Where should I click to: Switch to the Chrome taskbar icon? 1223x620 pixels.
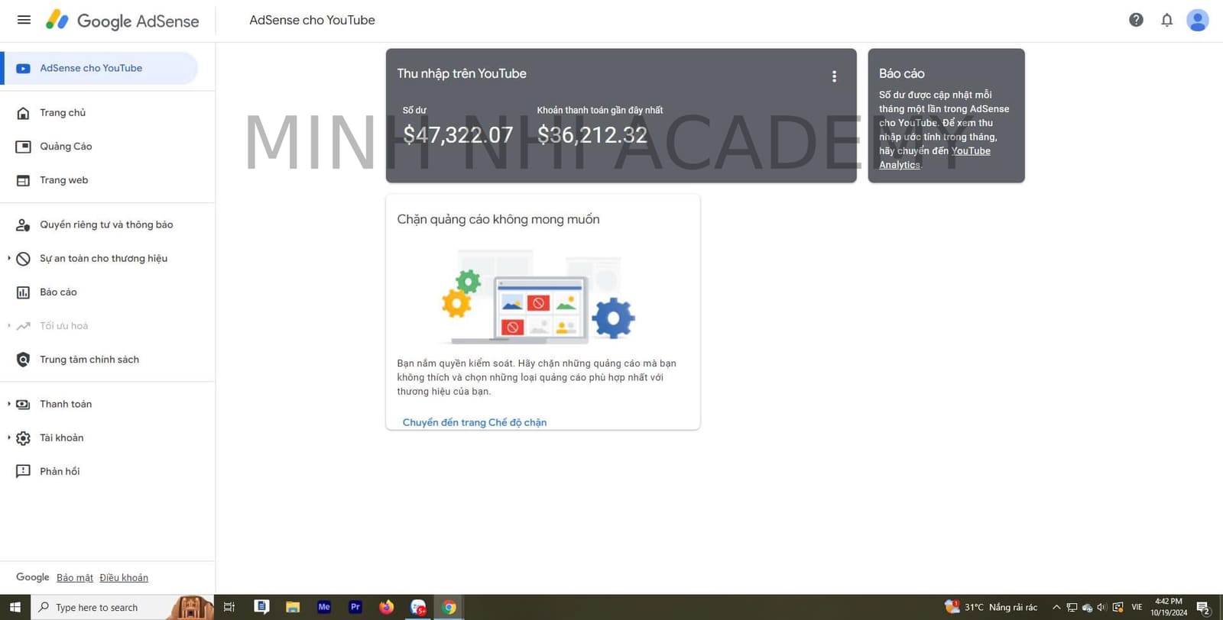pyautogui.click(x=449, y=607)
